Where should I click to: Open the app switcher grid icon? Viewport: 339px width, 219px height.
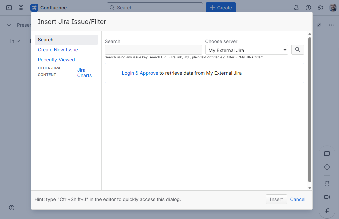(x=21, y=8)
